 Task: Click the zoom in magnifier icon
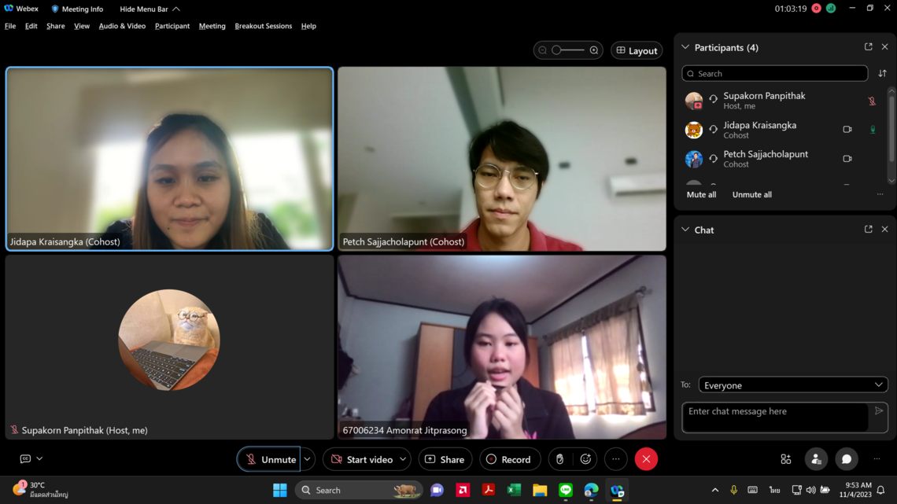point(594,50)
